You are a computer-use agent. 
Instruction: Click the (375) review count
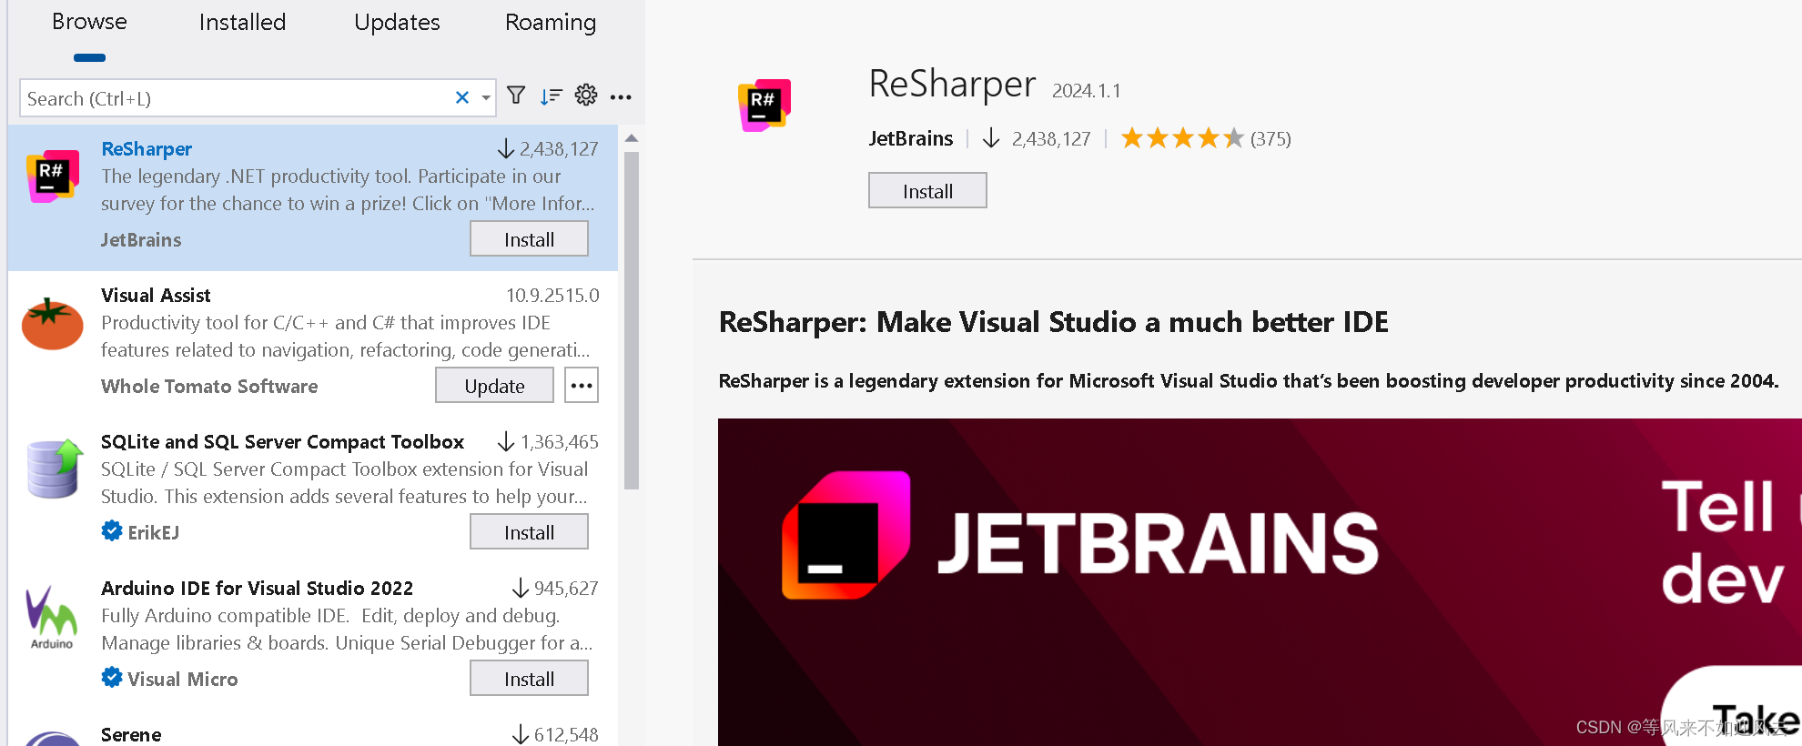1271,138
